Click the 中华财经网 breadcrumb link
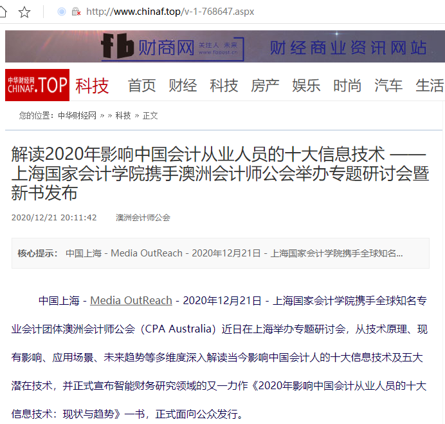 tap(77, 116)
